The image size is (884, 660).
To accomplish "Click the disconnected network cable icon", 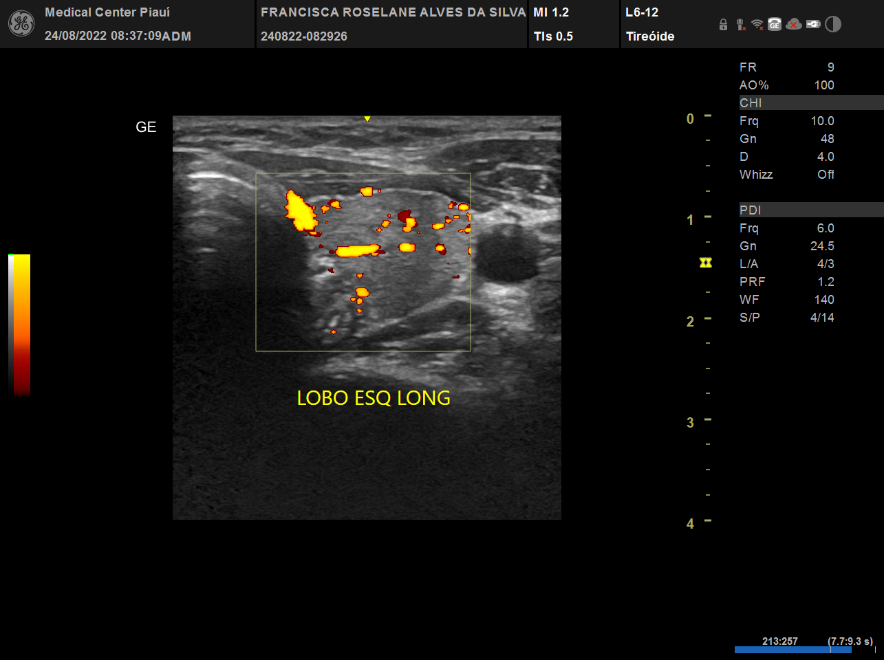I will click(740, 25).
